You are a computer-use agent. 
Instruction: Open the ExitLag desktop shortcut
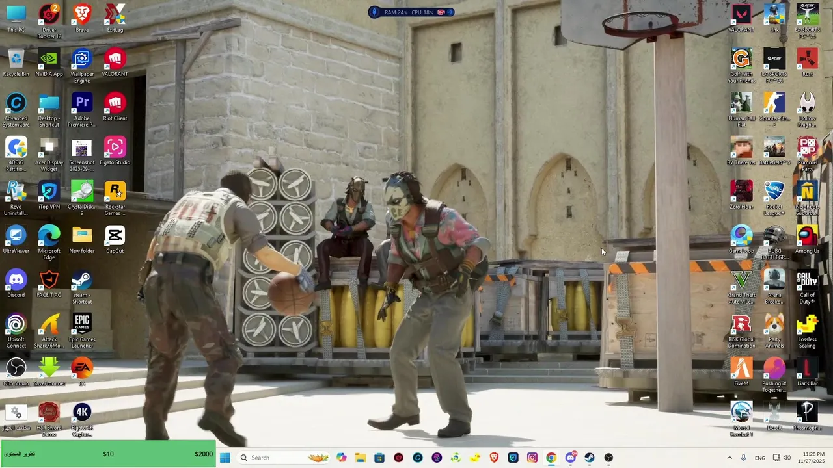click(x=115, y=18)
